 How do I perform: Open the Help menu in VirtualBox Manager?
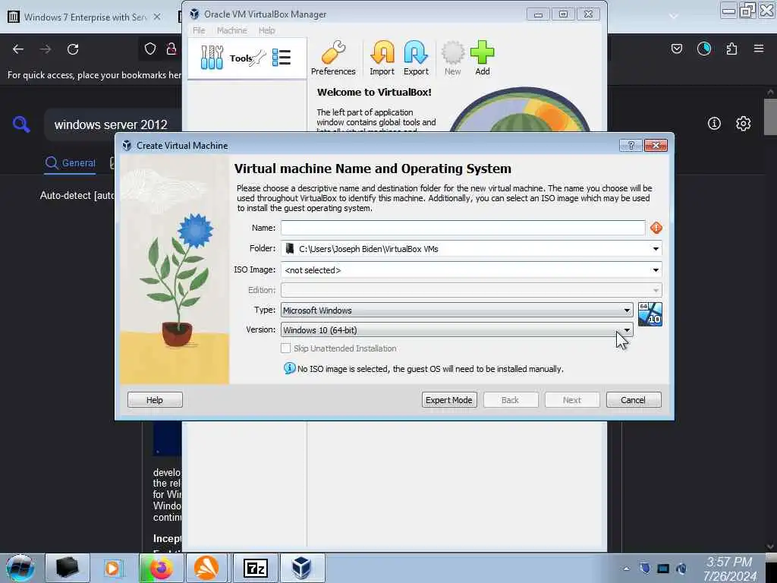tap(266, 30)
